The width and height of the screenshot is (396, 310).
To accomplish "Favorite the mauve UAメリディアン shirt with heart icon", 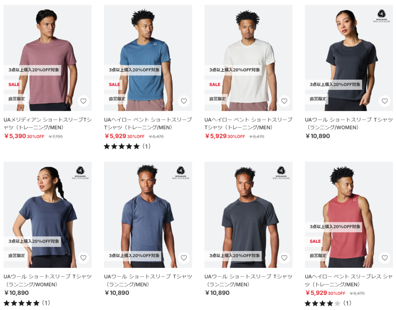I will click(83, 101).
